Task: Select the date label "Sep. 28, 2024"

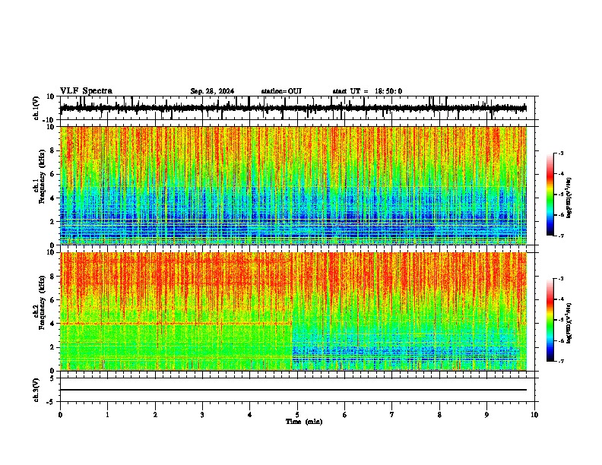Action: [212, 91]
